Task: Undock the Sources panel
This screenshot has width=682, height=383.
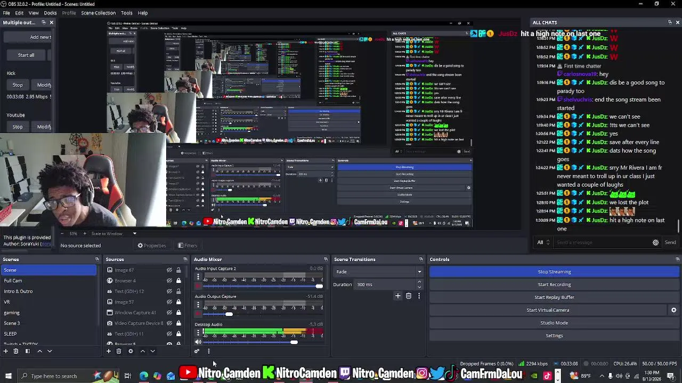Action: coord(185,260)
